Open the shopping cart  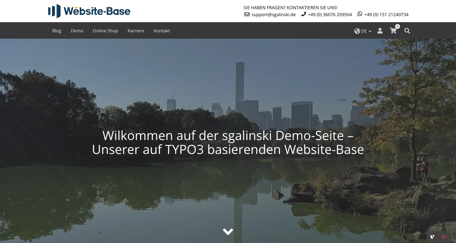point(393,31)
